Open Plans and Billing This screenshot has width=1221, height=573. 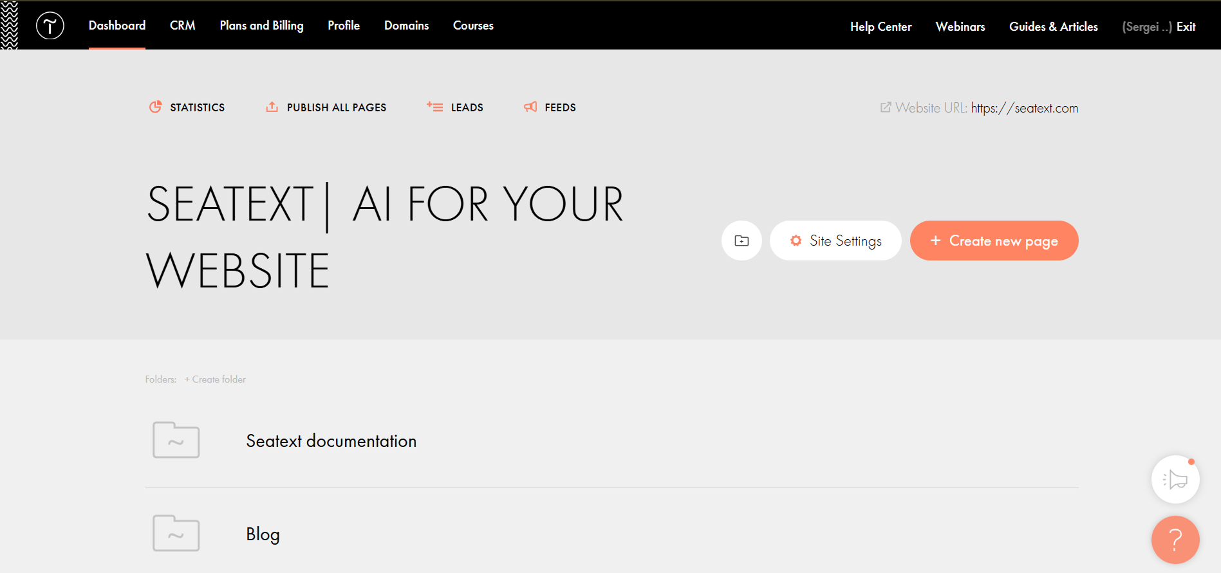pyautogui.click(x=262, y=26)
